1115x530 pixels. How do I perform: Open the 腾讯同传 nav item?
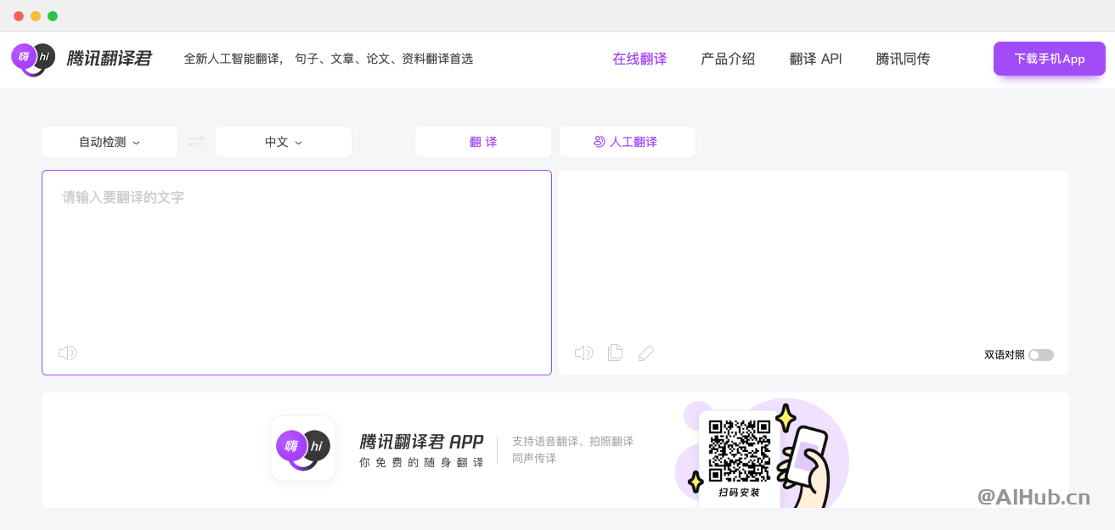click(903, 59)
